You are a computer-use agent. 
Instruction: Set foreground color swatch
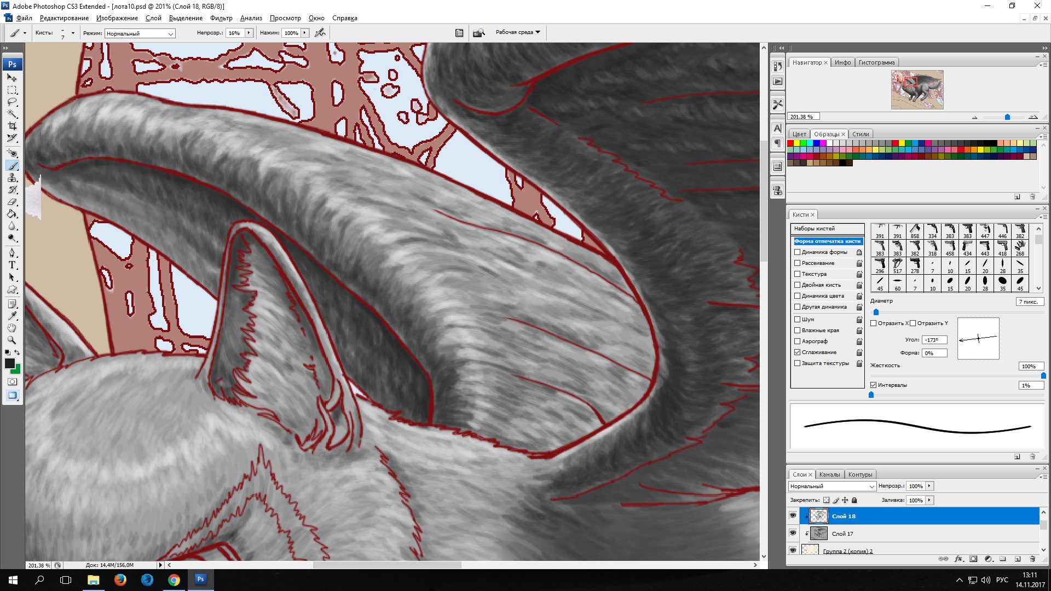[9, 363]
